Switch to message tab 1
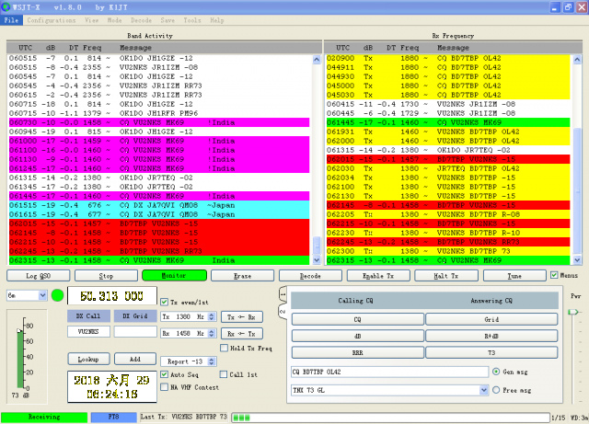Viewport: 589px width, 424px height. pos(283,295)
